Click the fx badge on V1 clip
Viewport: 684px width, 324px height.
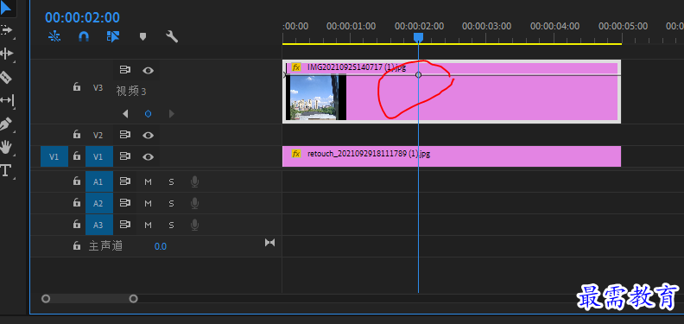pos(296,154)
